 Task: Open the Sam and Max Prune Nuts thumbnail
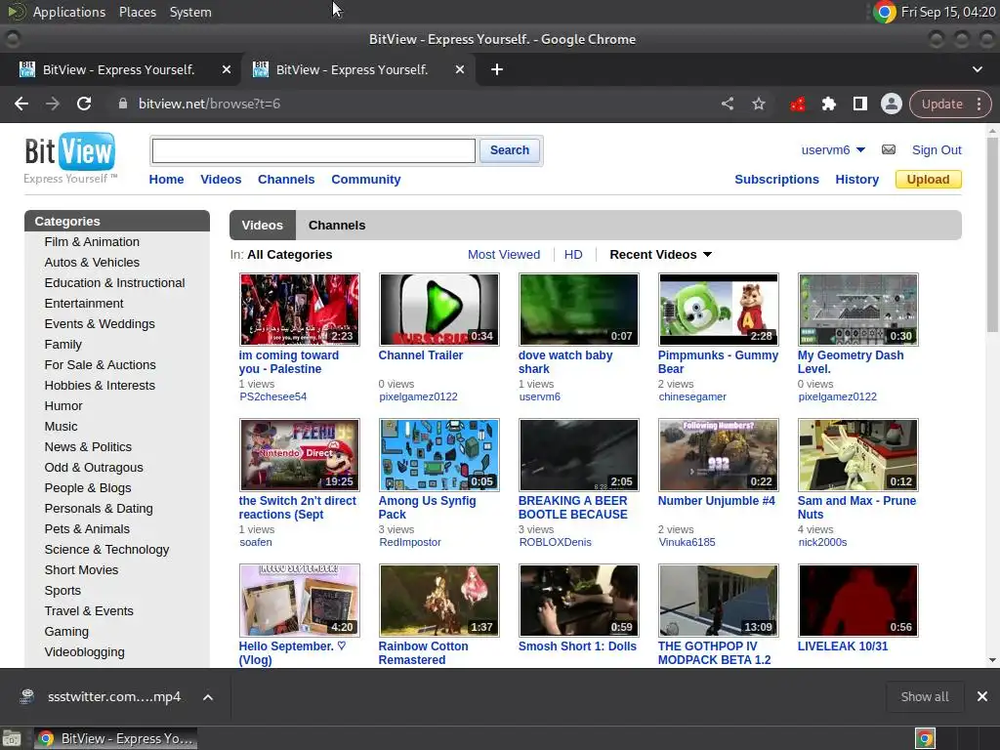[x=857, y=455]
